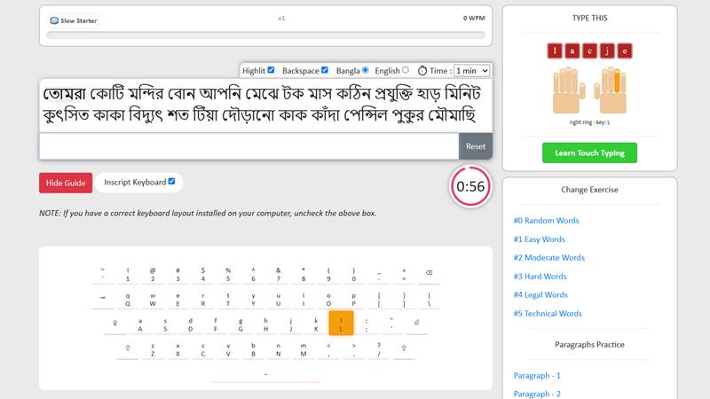Image resolution: width=710 pixels, height=399 pixels.
Task: Open the #5 Technical Words exercise
Action: pos(548,314)
